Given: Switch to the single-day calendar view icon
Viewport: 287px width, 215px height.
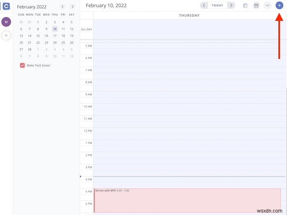Looking at the screenshot, I should (245, 5).
